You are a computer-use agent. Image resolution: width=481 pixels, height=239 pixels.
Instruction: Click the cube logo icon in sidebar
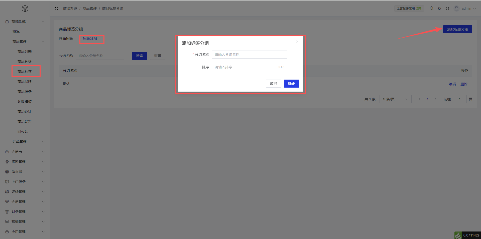pyautogui.click(x=25, y=9)
